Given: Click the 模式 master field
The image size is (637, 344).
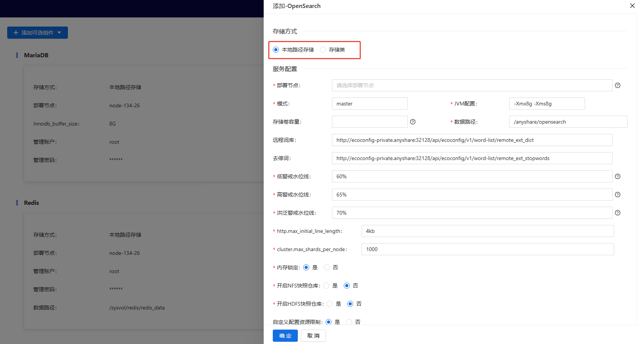Looking at the screenshot, I should (x=370, y=104).
